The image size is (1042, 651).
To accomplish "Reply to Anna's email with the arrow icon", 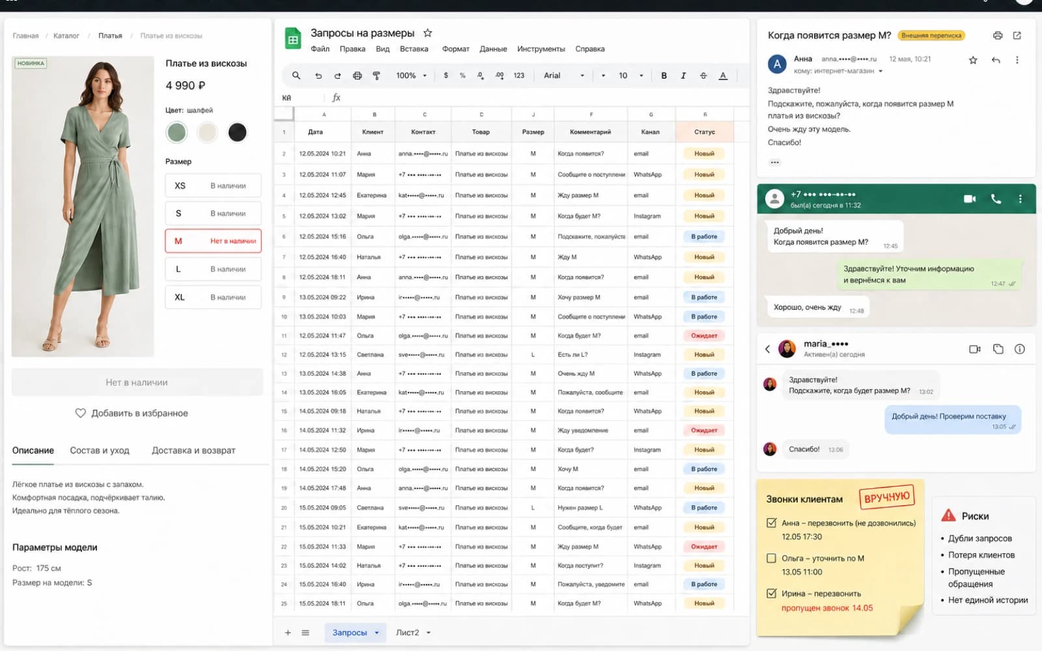I will tap(996, 60).
